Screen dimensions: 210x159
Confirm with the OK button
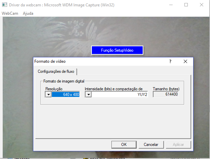(124, 145)
